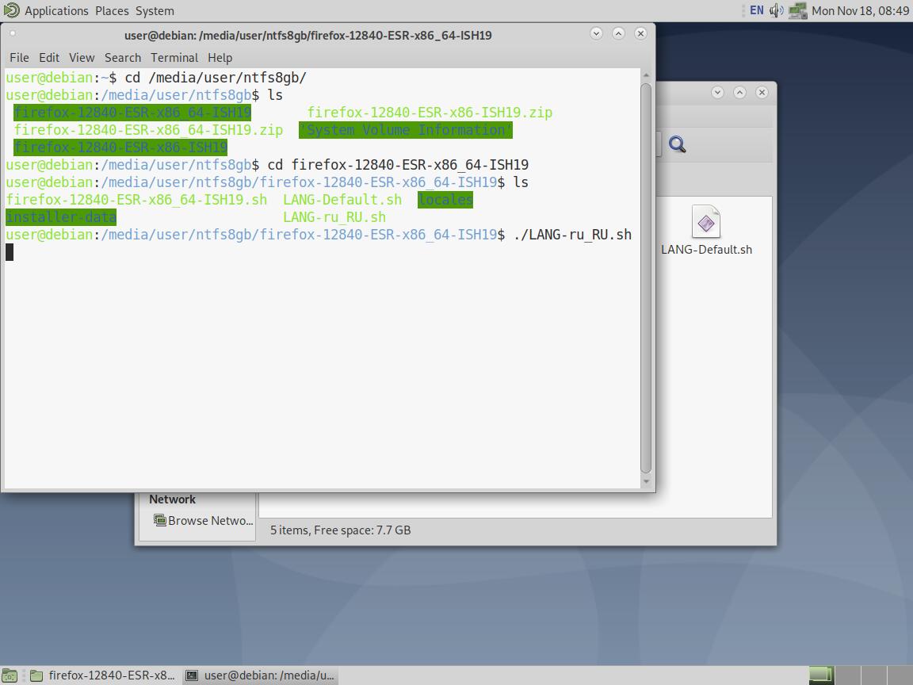
Task: Switch to user@debian terminal taskbar button
Action: point(260,675)
